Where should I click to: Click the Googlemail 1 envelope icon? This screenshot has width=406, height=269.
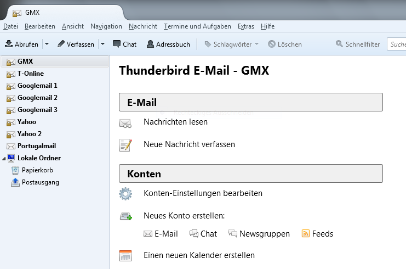(x=11, y=86)
